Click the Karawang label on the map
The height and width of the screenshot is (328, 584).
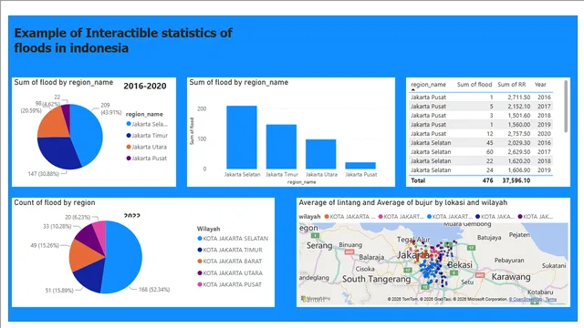click(x=511, y=277)
